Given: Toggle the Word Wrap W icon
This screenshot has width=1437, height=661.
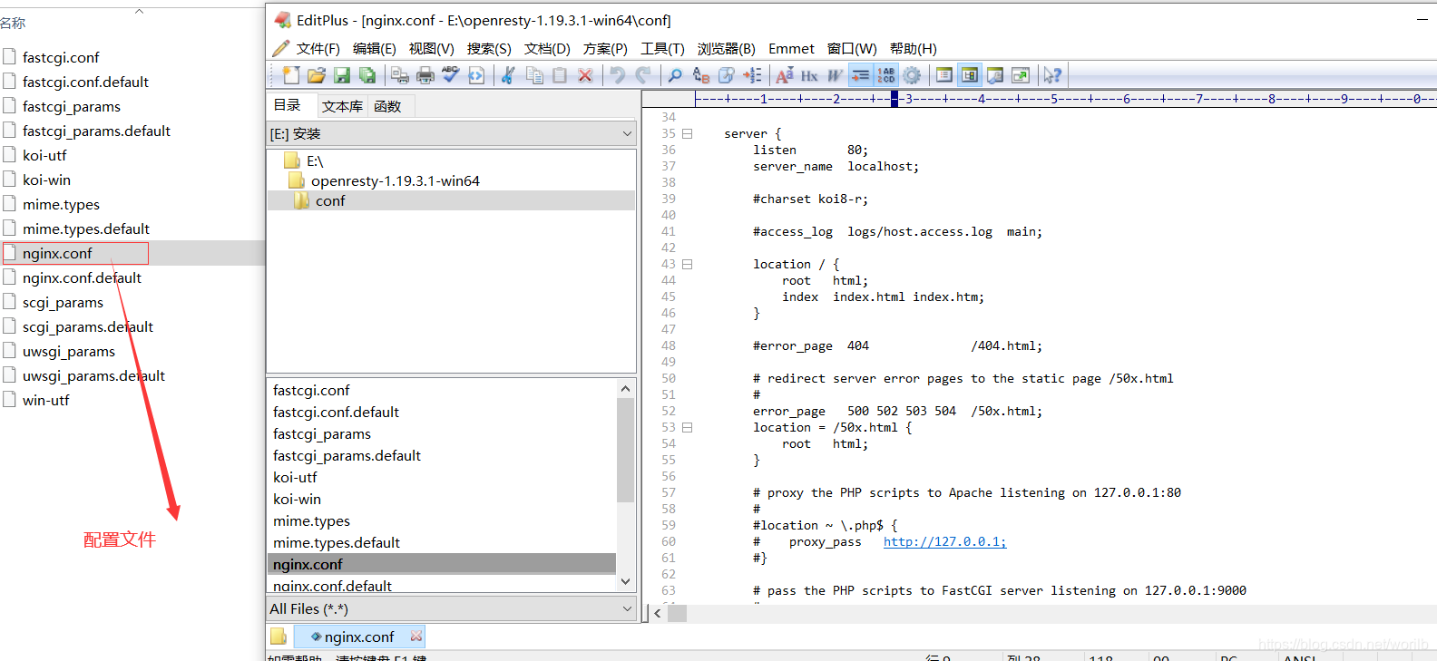Looking at the screenshot, I should 835,75.
